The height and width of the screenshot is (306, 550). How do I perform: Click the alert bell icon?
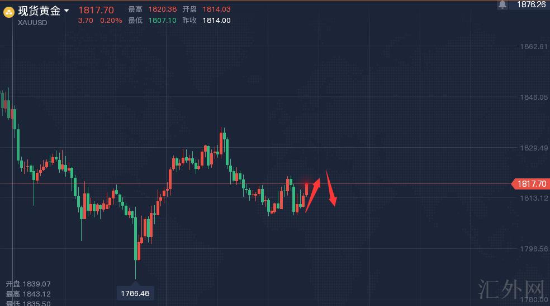tap(502, 5)
